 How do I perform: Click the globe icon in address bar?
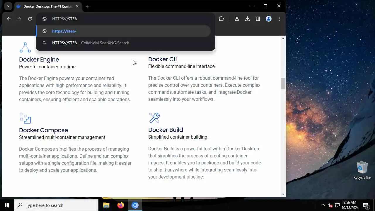45,19
